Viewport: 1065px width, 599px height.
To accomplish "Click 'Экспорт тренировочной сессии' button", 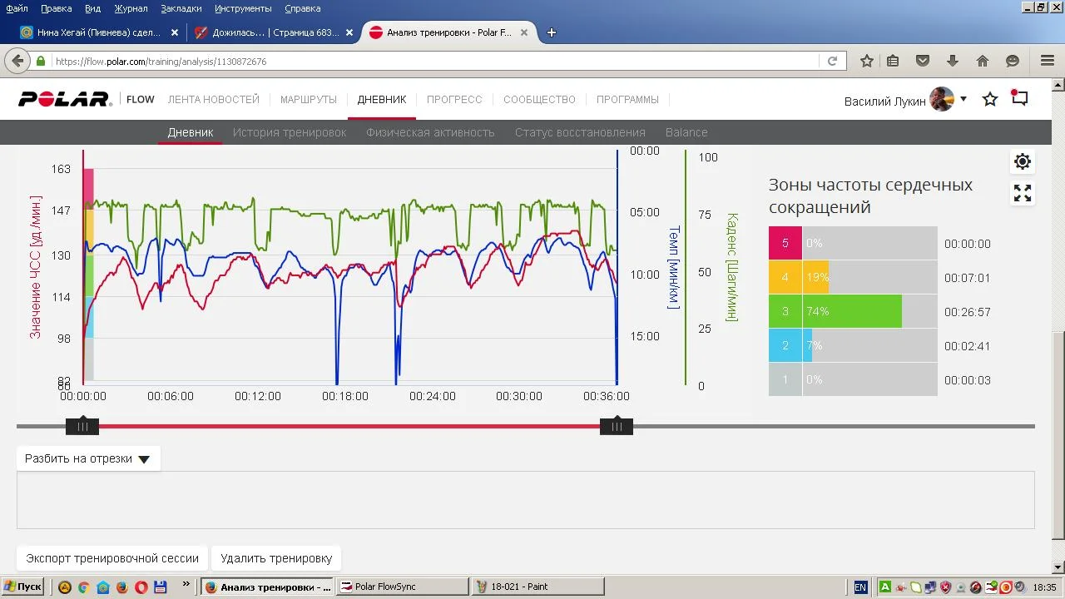I will pos(112,558).
